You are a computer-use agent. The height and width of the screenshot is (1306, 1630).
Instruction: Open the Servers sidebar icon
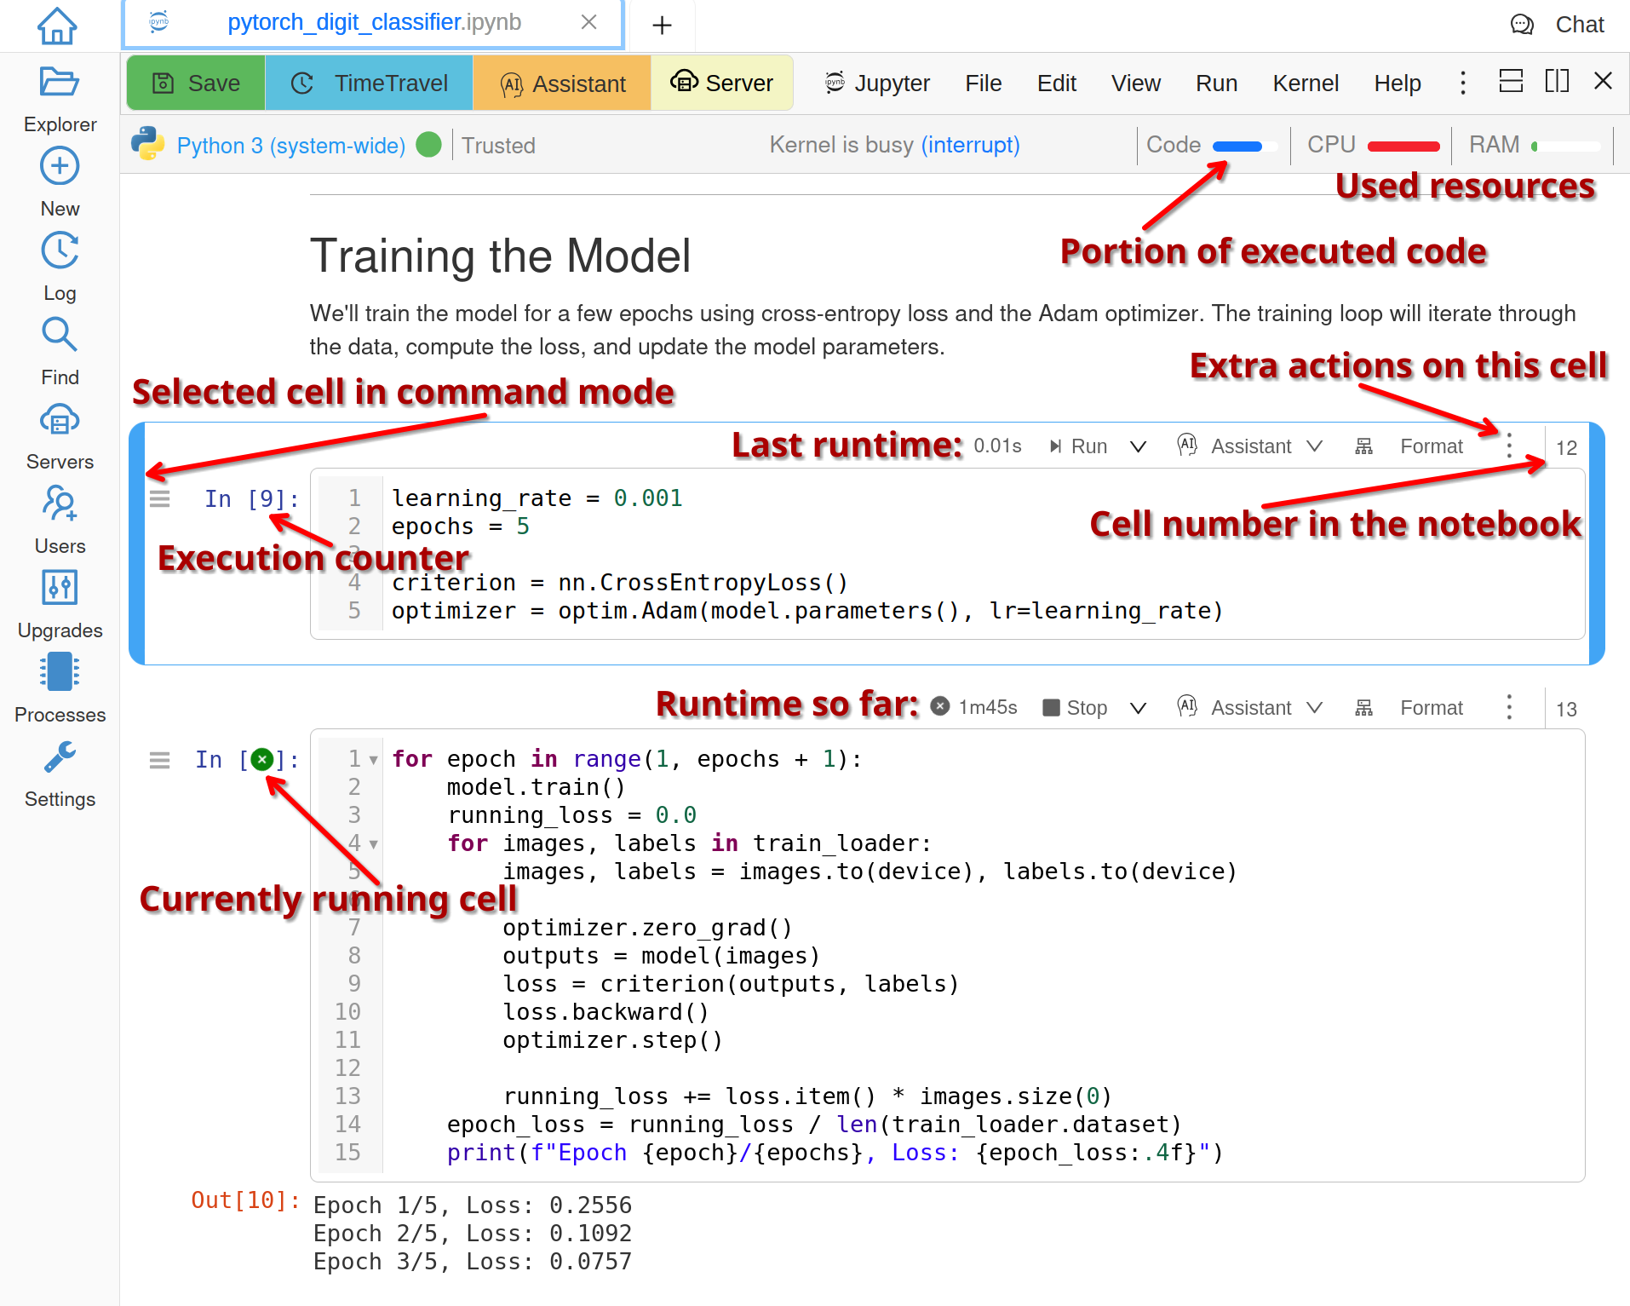click(59, 420)
